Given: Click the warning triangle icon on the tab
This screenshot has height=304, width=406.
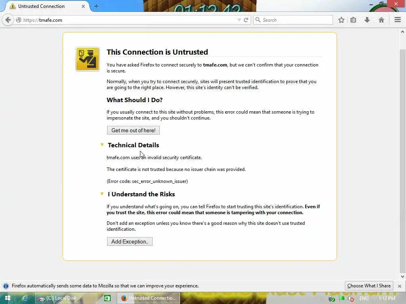Looking at the screenshot, I should [x=12, y=6].
